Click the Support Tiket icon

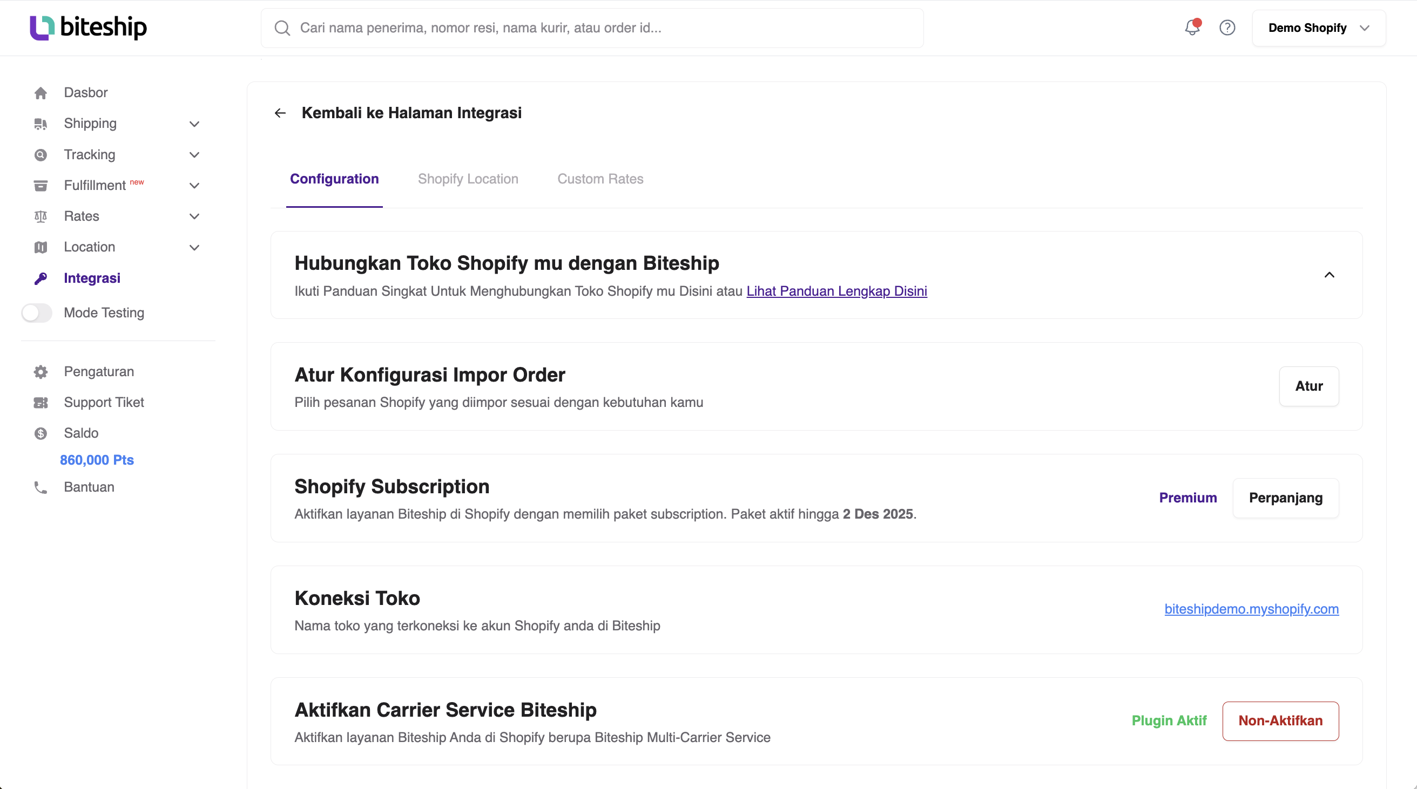[40, 403]
